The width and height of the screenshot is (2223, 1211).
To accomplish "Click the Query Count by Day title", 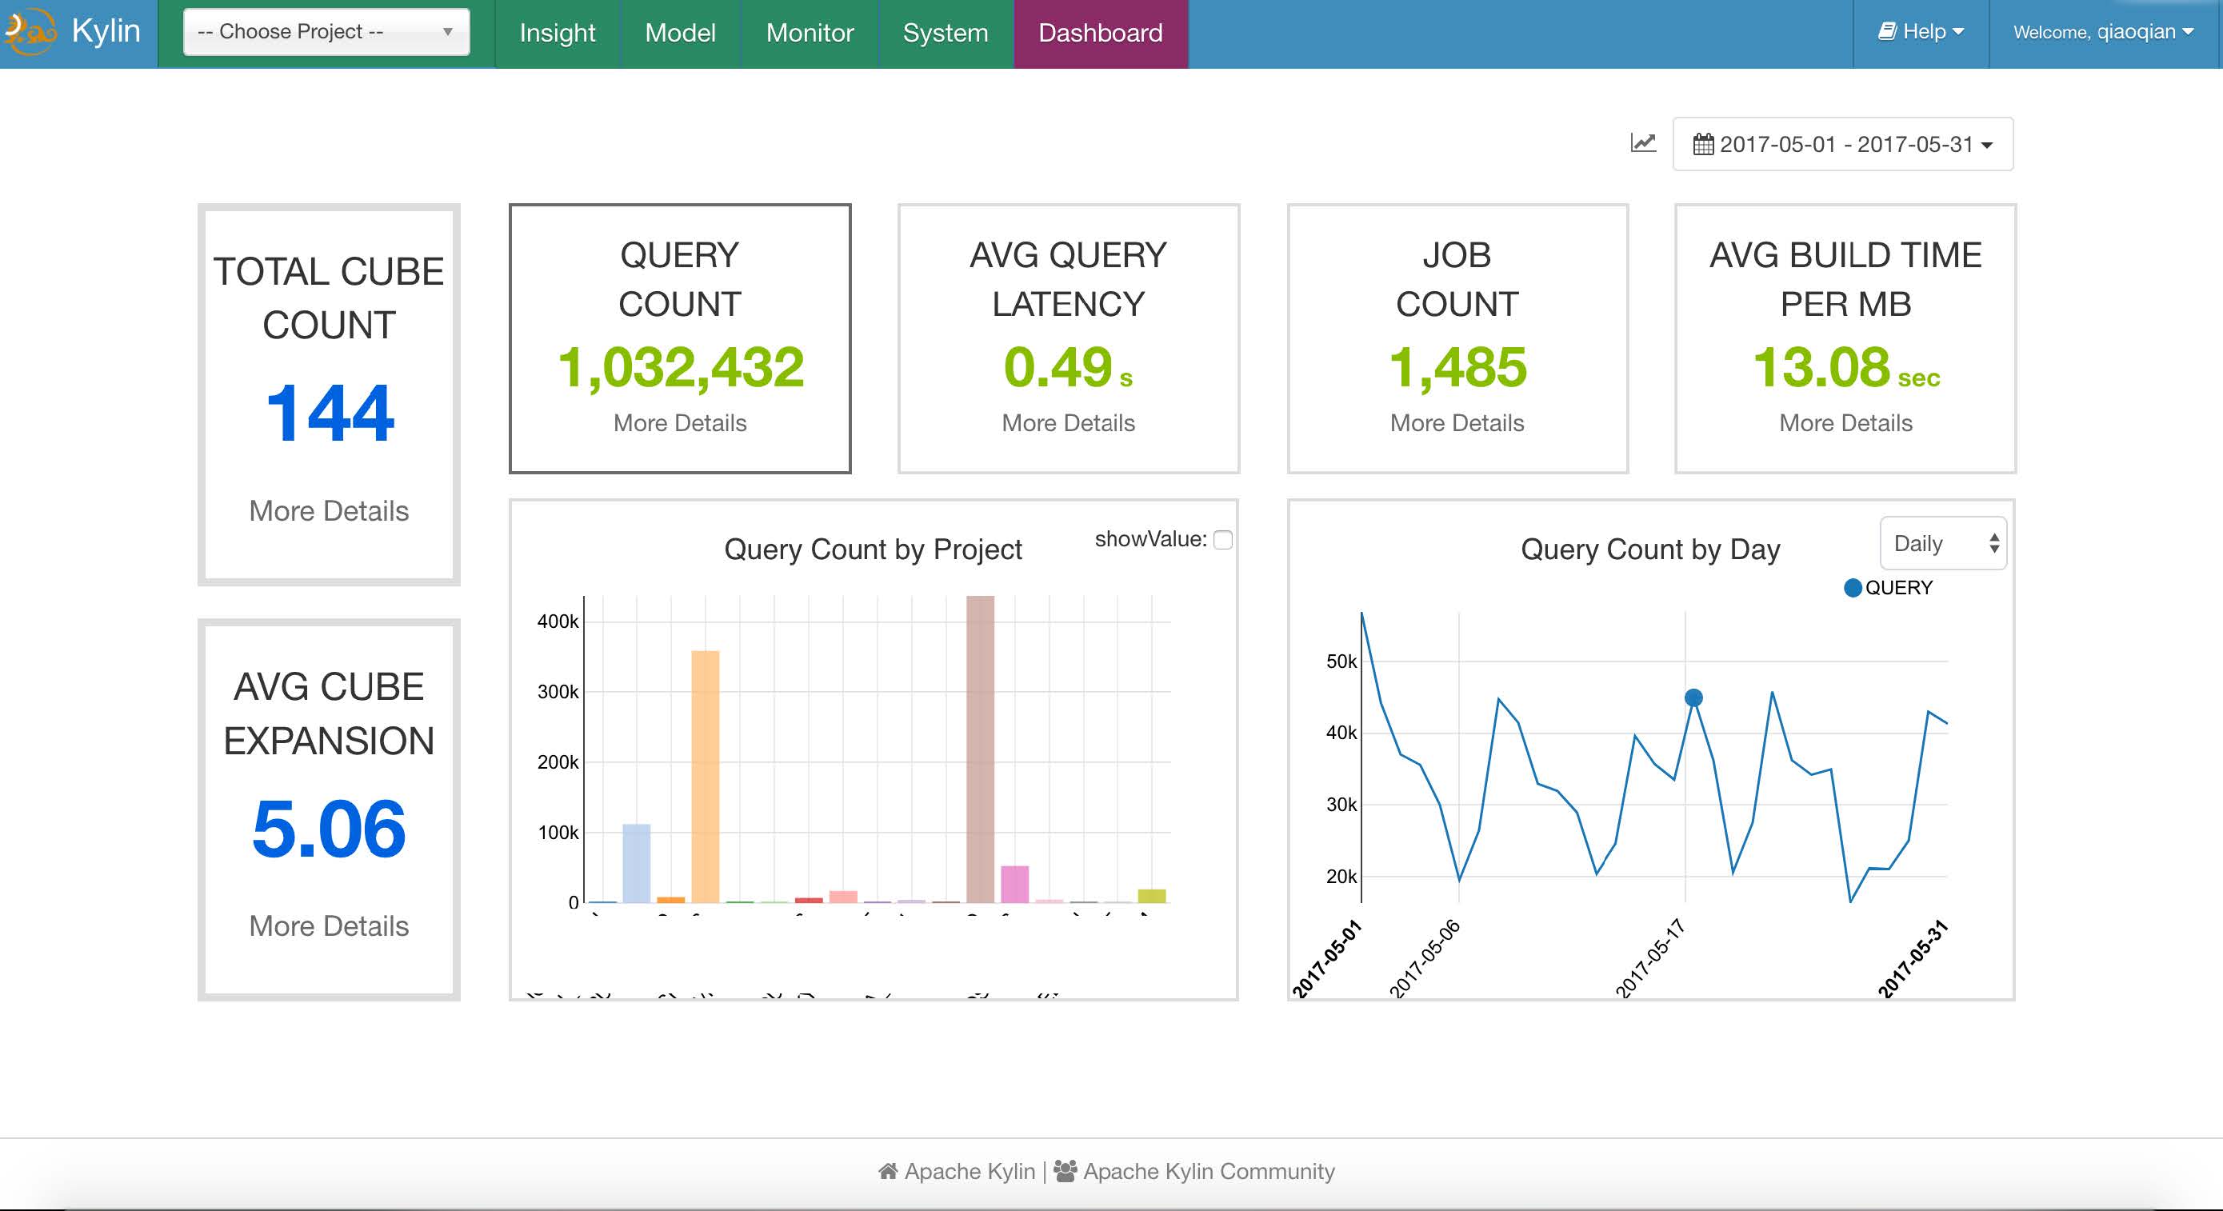I will [x=1650, y=550].
